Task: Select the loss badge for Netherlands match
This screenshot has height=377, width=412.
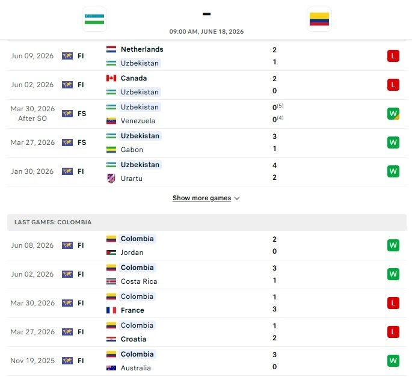Action: pos(393,56)
